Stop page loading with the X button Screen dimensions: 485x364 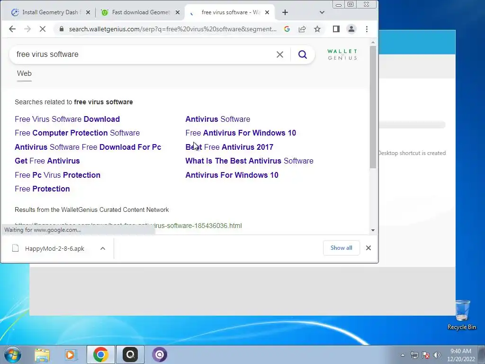pos(43,29)
